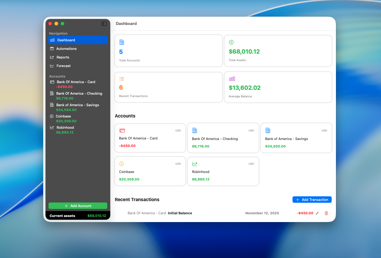The width and height of the screenshot is (381, 258).
Task: Click the Initial Balance transaction row
Action: click(x=180, y=213)
